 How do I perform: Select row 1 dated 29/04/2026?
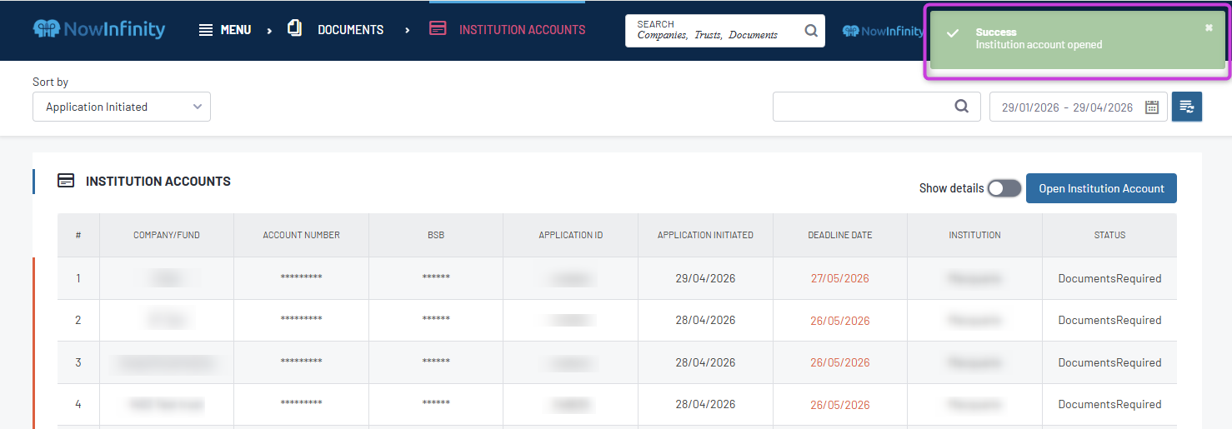click(x=705, y=278)
